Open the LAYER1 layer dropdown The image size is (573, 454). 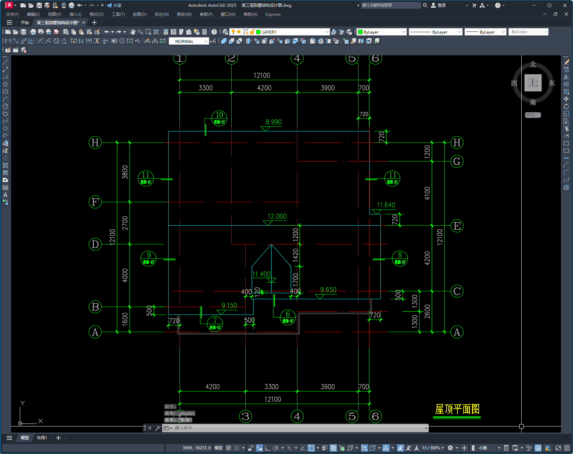tap(327, 32)
